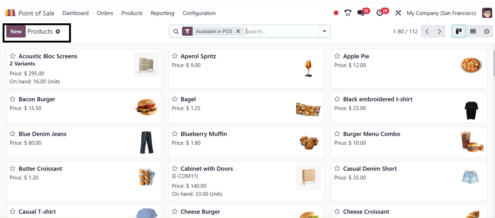Open the conversations messages icon
495x218 pixels.
point(361,13)
